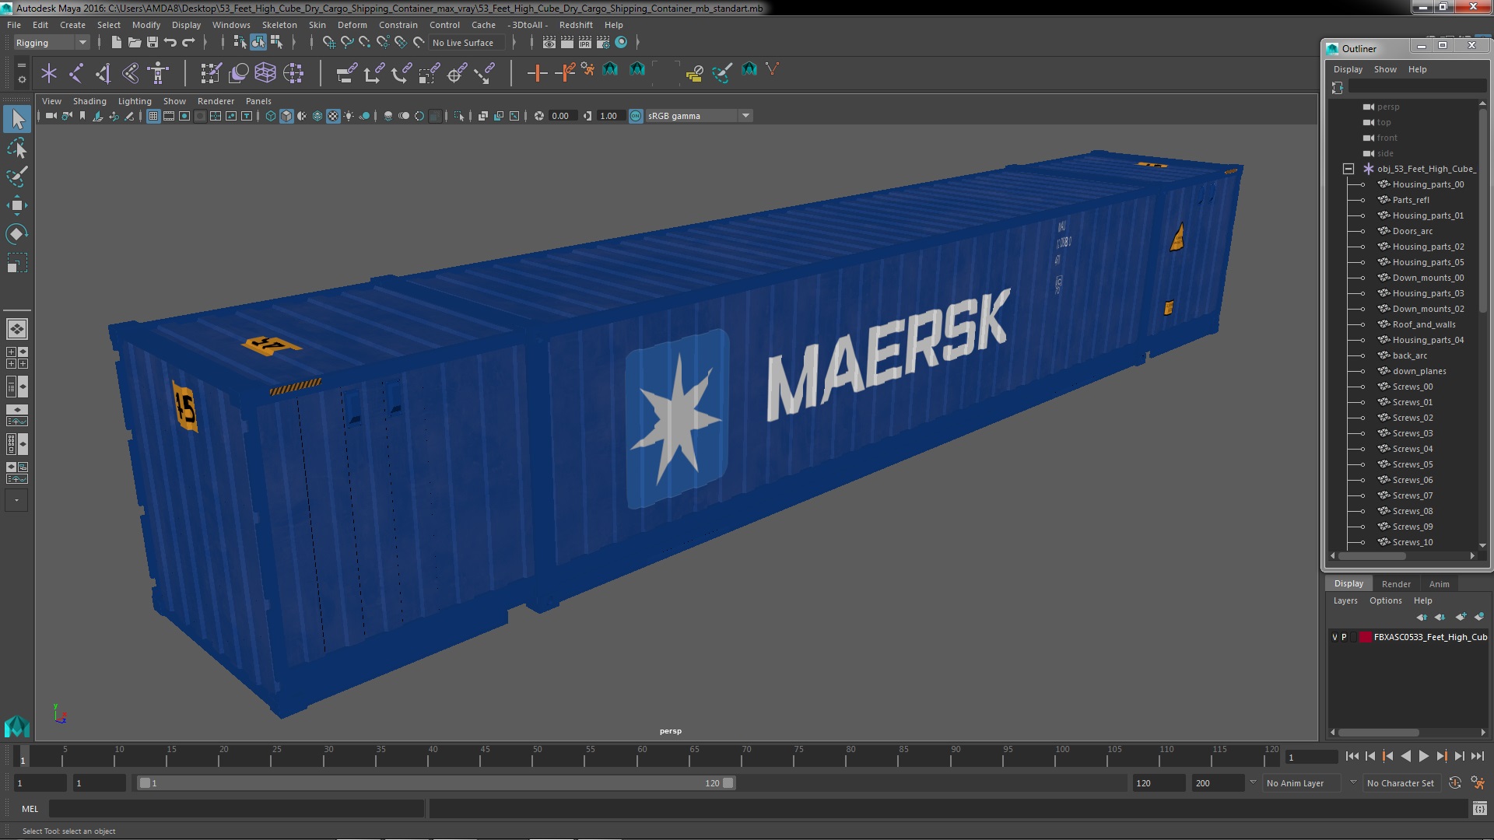The width and height of the screenshot is (1494, 840).
Task: Toggle layer visibility V box
Action: (x=1335, y=637)
